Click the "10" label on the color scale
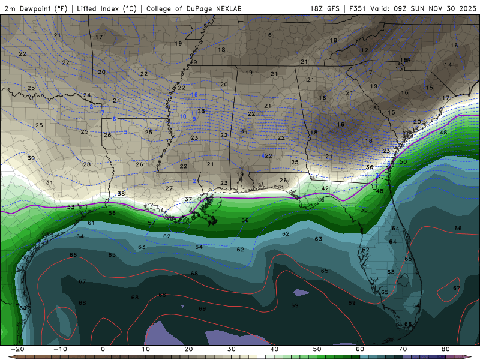This screenshot has height=360, width=480. tap(146, 349)
